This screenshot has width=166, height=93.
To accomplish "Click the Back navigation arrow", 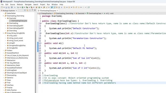I will coord(79,7).
